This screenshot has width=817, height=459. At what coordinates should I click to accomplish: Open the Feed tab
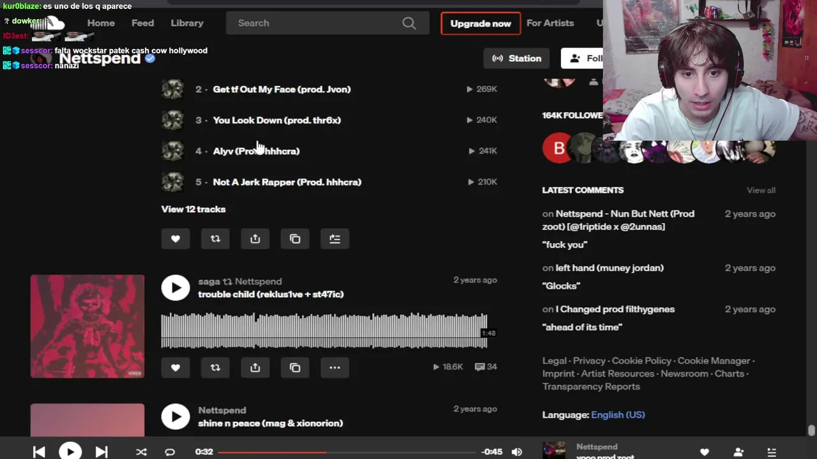(142, 23)
